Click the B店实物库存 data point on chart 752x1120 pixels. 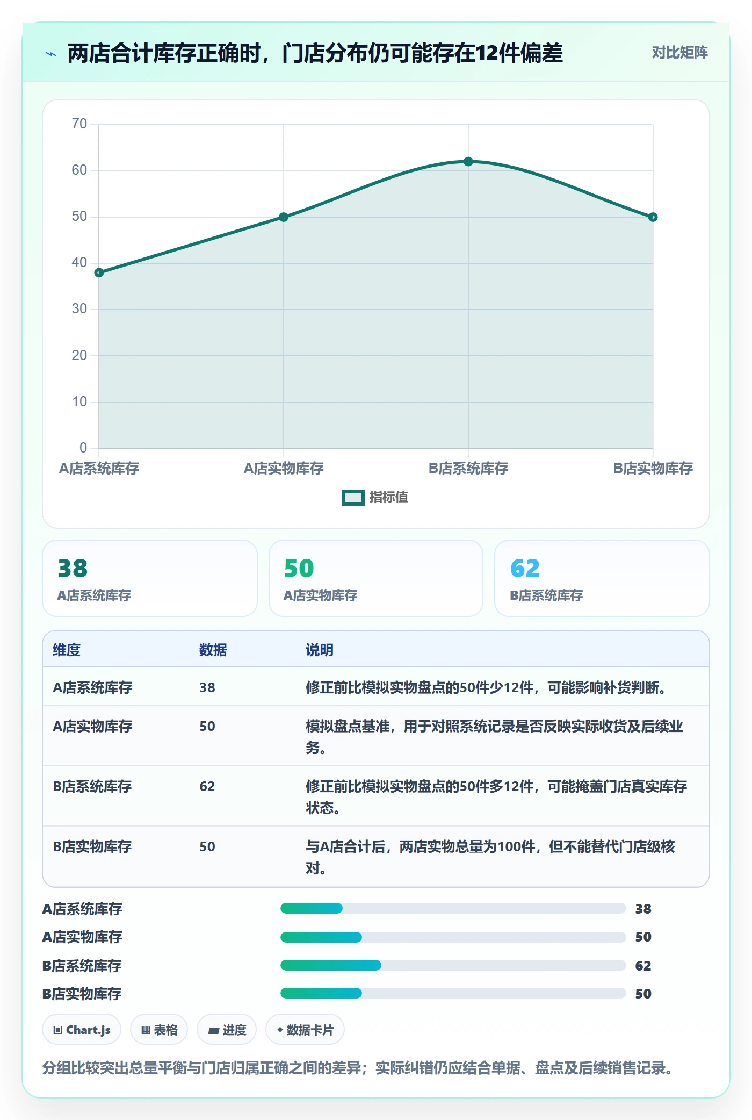[653, 217]
